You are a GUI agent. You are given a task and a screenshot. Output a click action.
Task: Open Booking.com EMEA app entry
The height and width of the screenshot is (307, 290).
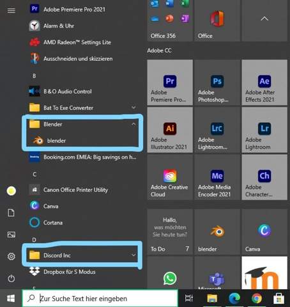tap(83, 157)
